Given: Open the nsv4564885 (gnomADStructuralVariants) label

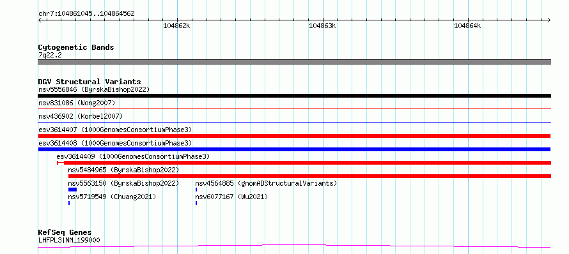Looking at the screenshot, I should (x=266, y=183).
